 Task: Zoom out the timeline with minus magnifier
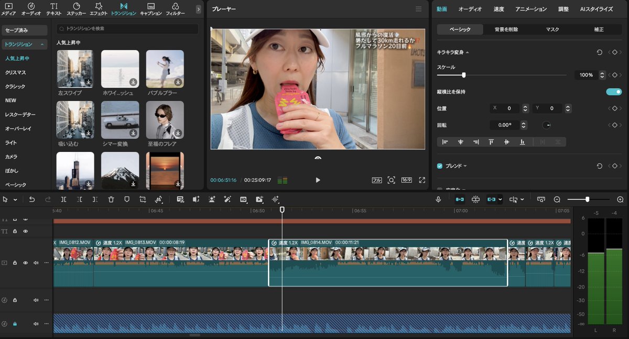pos(557,200)
